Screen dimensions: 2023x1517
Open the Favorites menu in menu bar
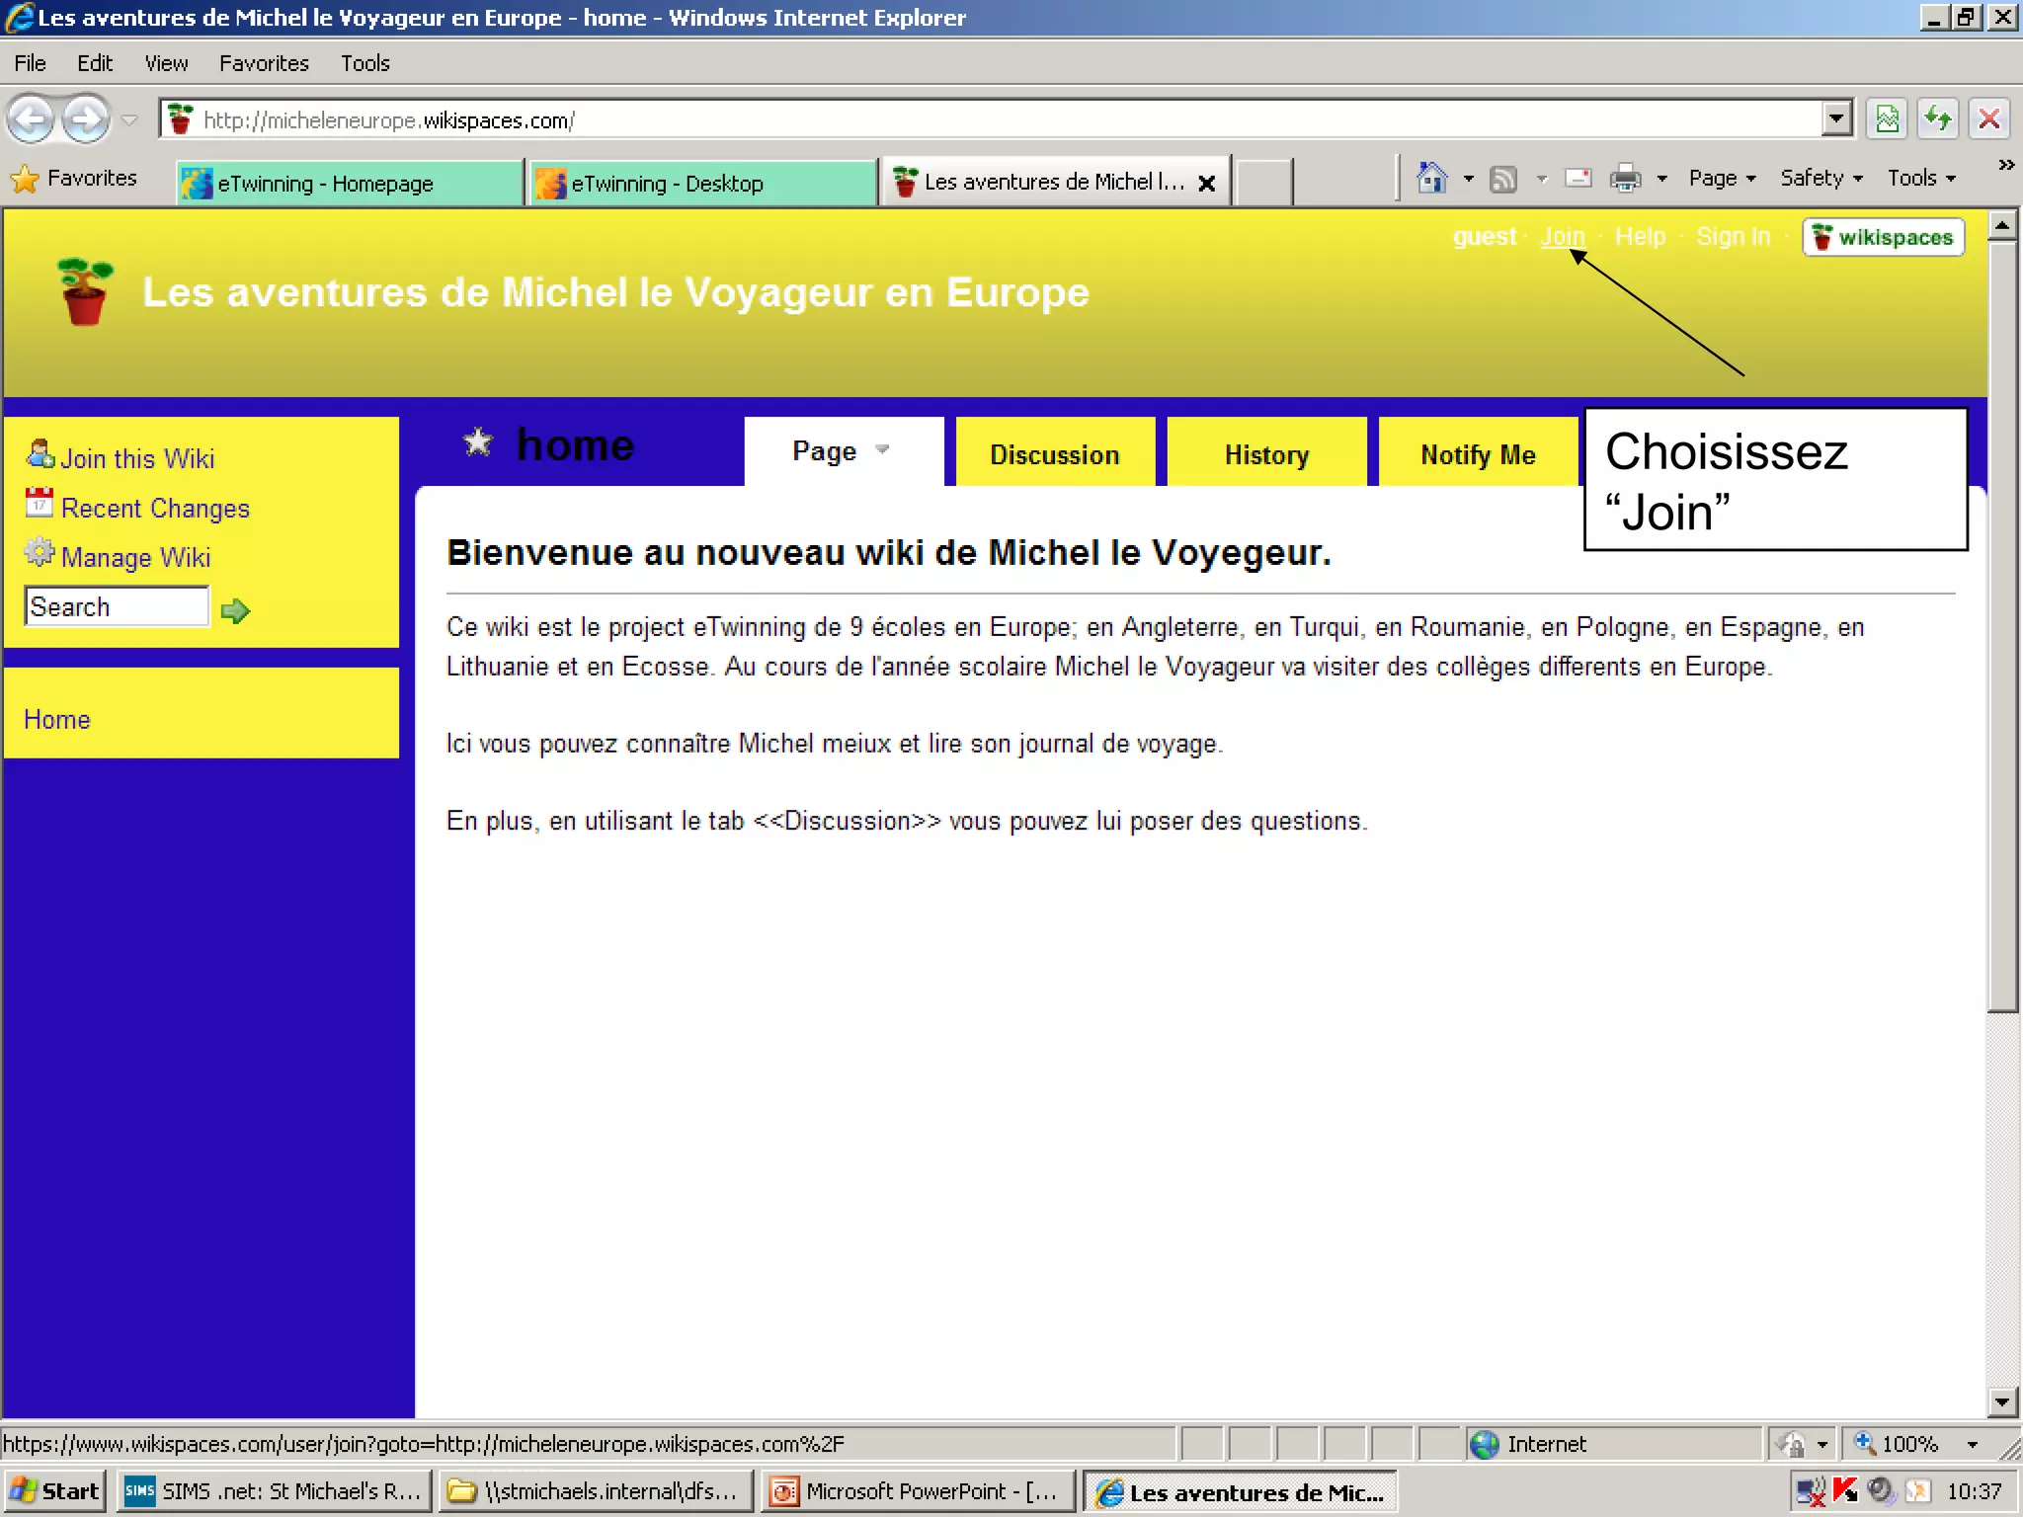pyautogui.click(x=264, y=63)
